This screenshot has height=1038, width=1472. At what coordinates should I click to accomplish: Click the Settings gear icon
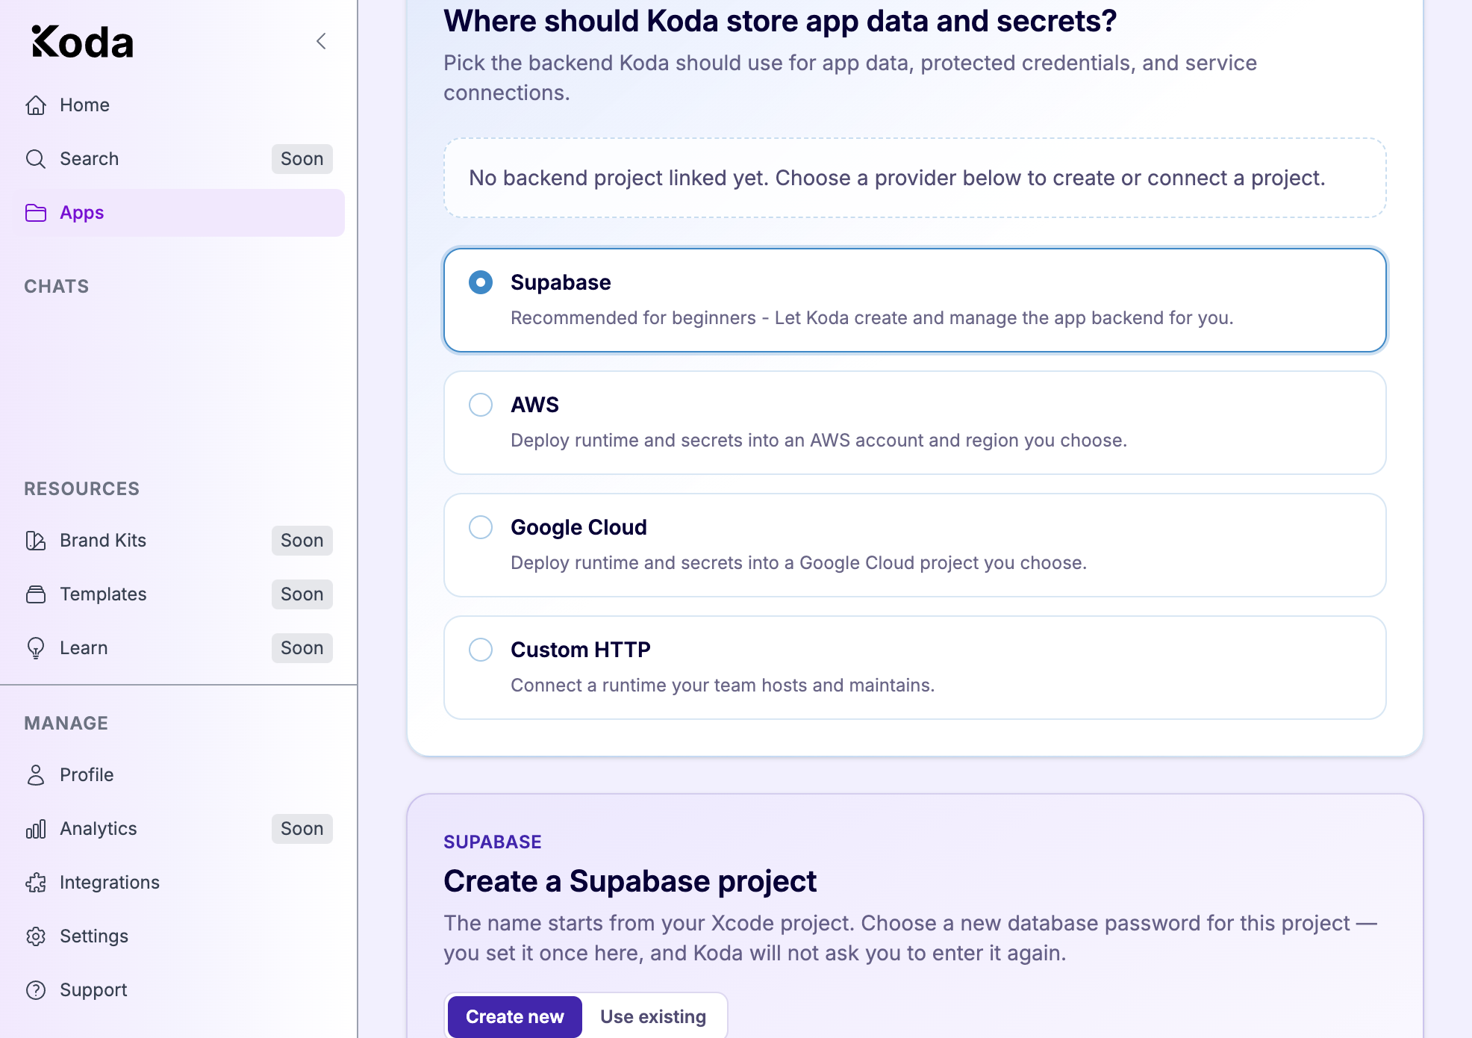pyautogui.click(x=36, y=936)
